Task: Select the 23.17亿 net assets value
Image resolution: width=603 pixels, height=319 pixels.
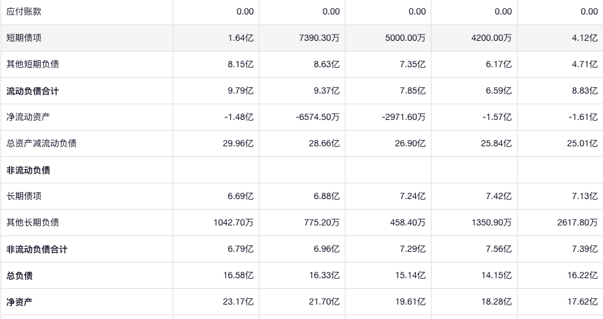Action: click(238, 302)
